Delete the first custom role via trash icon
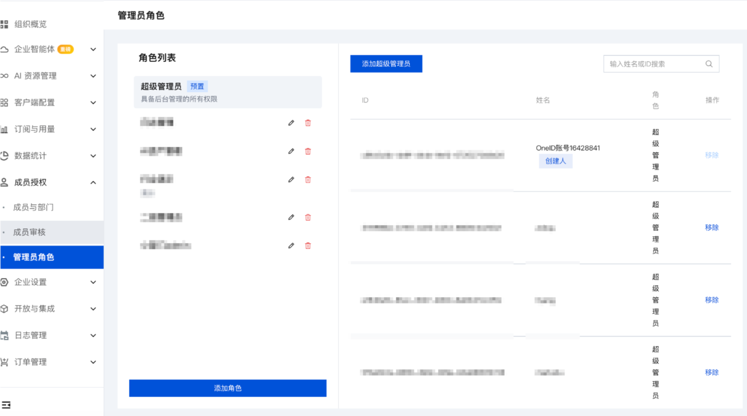 pyautogui.click(x=308, y=123)
